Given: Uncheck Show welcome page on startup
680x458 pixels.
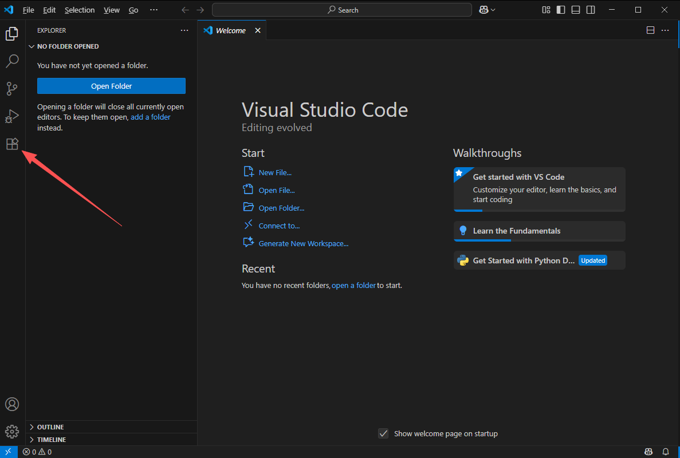Looking at the screenshot, I should point(384,433).
